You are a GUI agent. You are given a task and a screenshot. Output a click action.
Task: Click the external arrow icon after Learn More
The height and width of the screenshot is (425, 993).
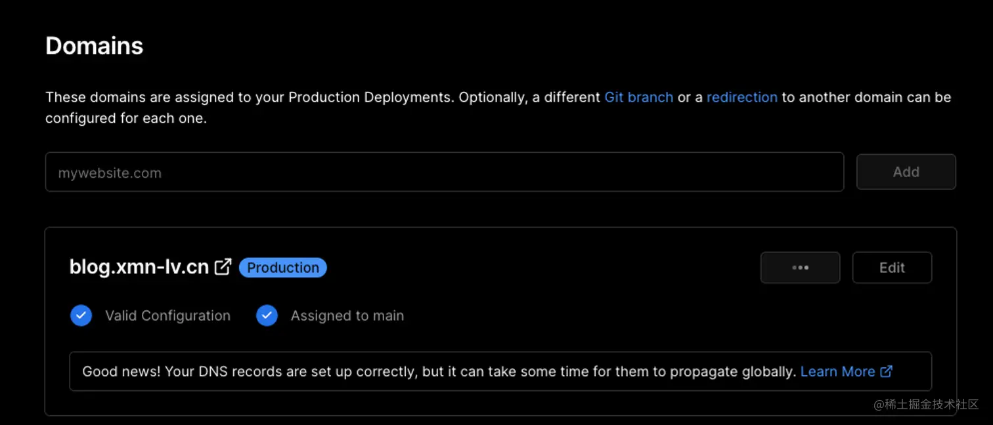pyautogui.click(x=886, y=371)
